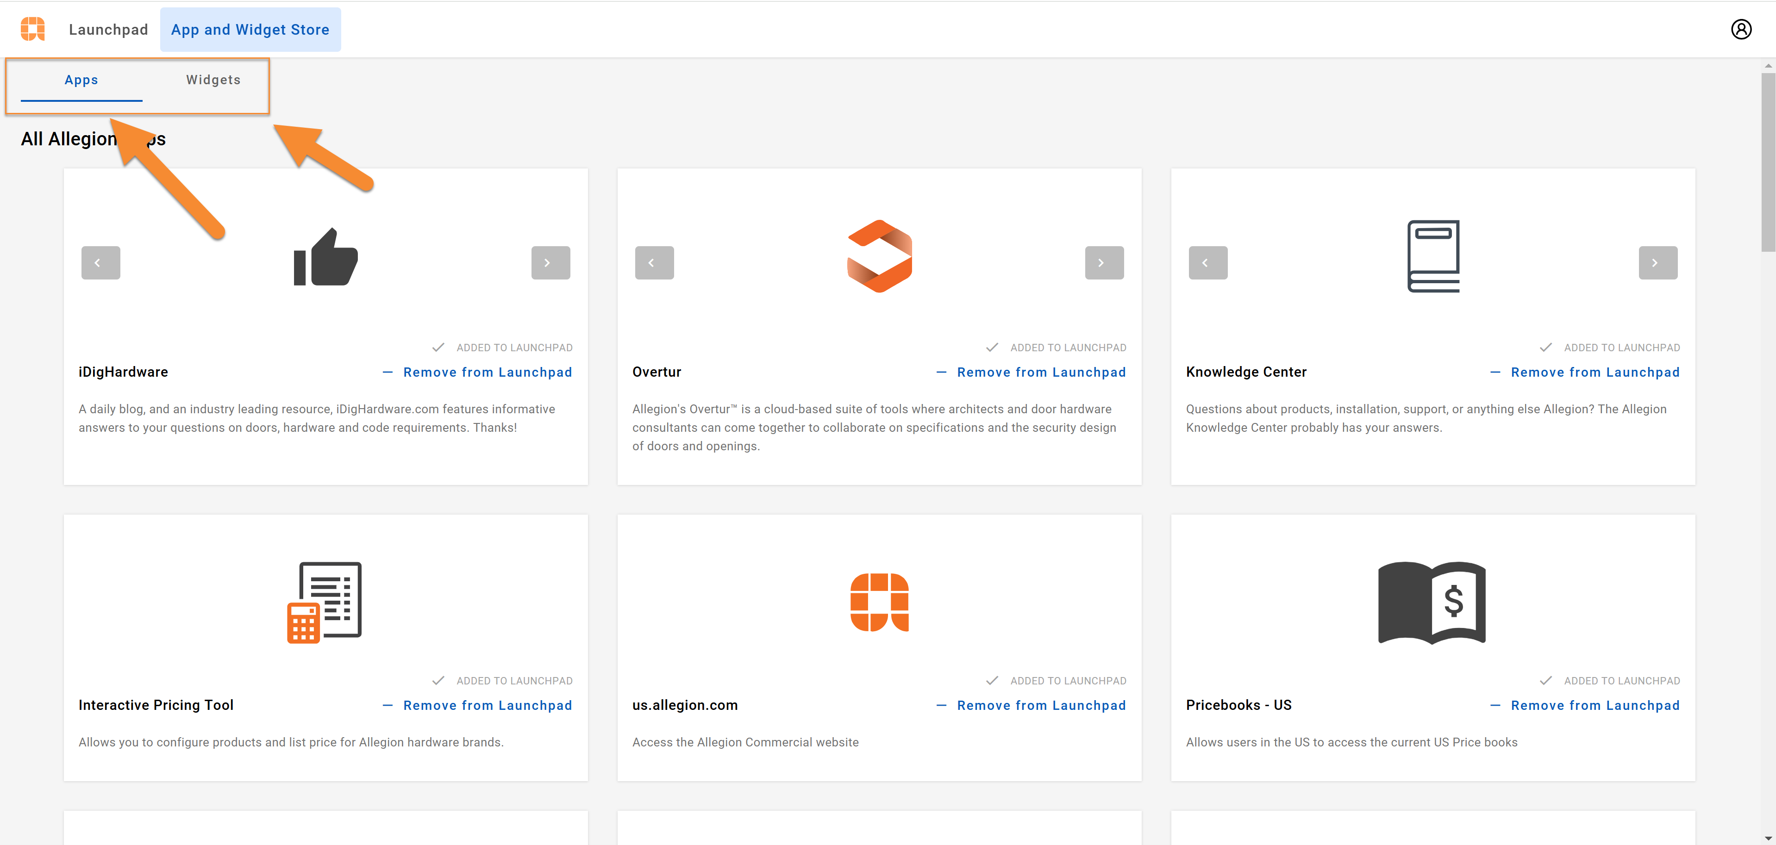Switch to the Widgets tab
Viewport: 1776px width, 845px height.
[213, 80]
